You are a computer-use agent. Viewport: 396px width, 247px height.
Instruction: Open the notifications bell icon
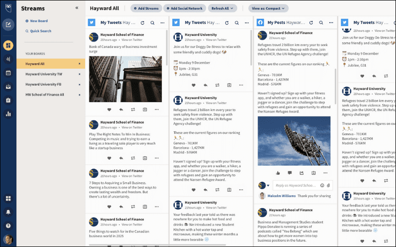tap(8, 212)
